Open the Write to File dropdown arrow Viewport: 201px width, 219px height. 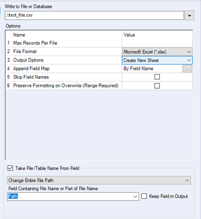[189, 15]
